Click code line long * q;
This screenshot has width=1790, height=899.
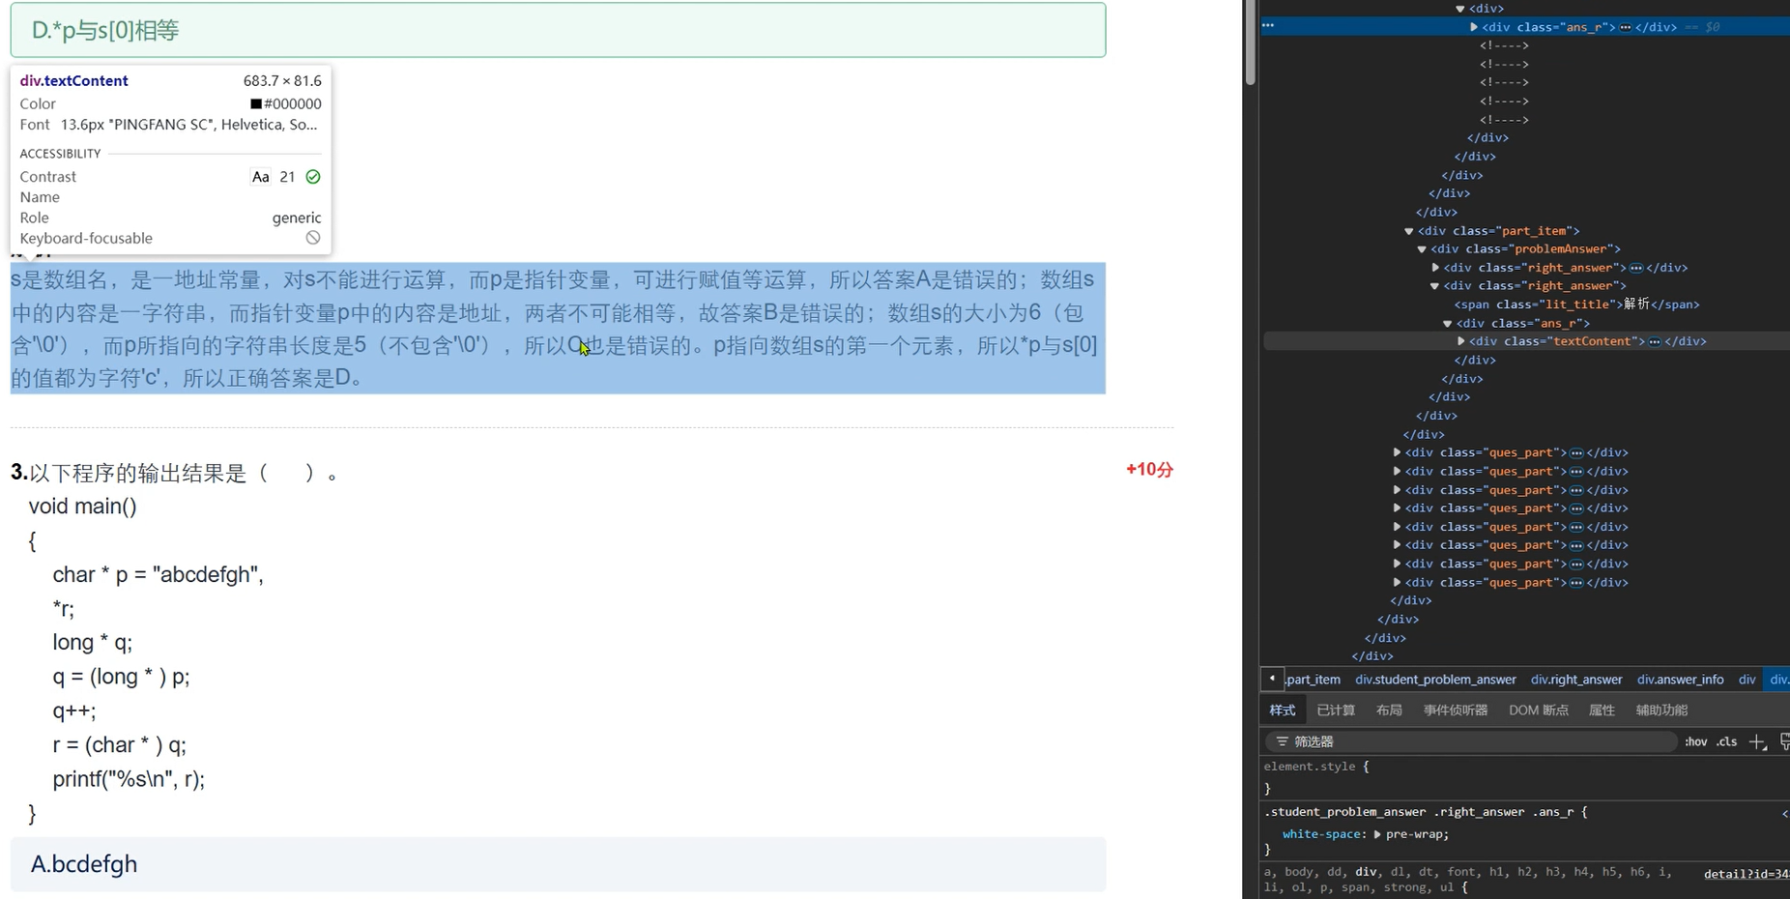(93, 642)
